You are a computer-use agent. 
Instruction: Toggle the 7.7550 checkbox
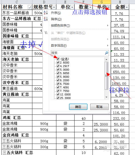click(58, 91)
